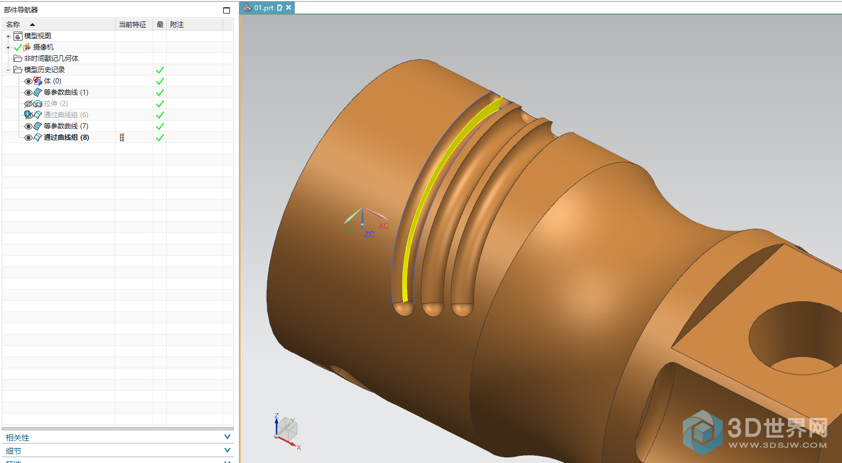The image size is (842, 463).
Task: Click the part file icon in 01.prt tab
Action: 247,7
